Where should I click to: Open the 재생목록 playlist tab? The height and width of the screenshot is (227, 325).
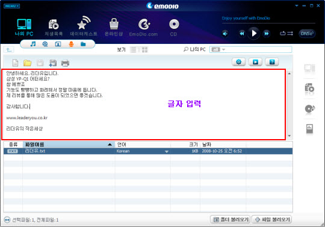coord(54,28)
